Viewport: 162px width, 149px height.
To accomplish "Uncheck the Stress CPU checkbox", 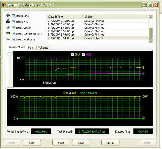I will tap(13, 16).
